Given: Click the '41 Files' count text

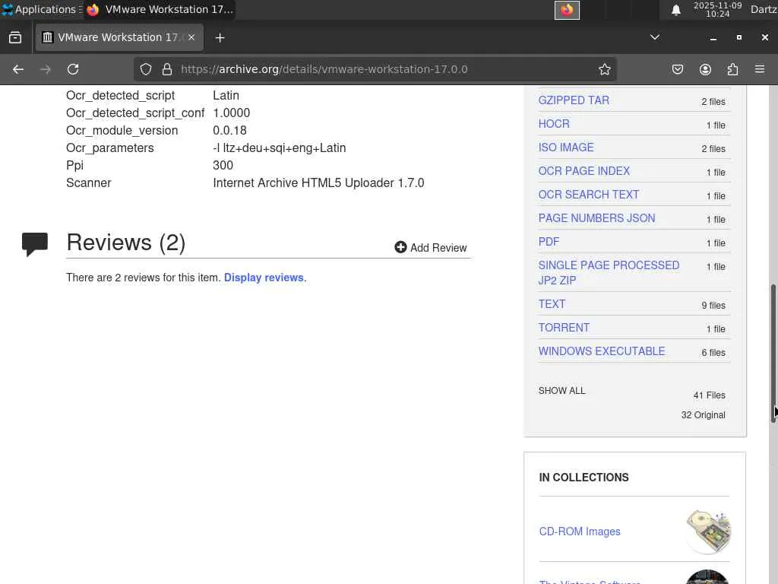Looking at the screenshot, I should pyautogui.click(x=709, y=395).
